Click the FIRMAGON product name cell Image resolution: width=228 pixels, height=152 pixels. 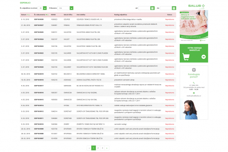tap(89, 25)
